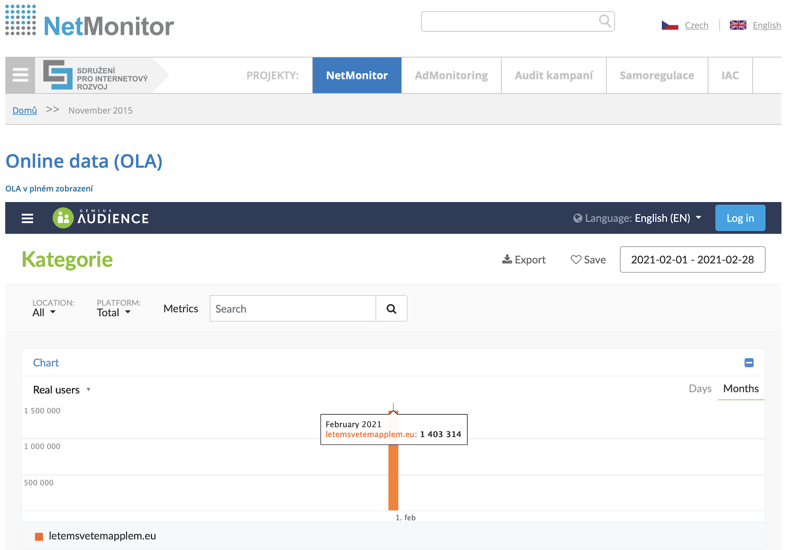
Task: Open the Real users metric dropdown
Action: click(x=62, y=390)
